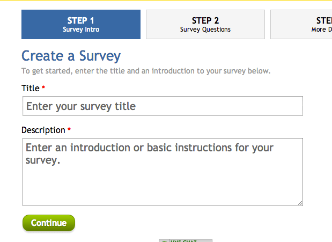Screen dimensions: 332x242
Task: Click the red asterisk beside Title
Action: (43, 87)
